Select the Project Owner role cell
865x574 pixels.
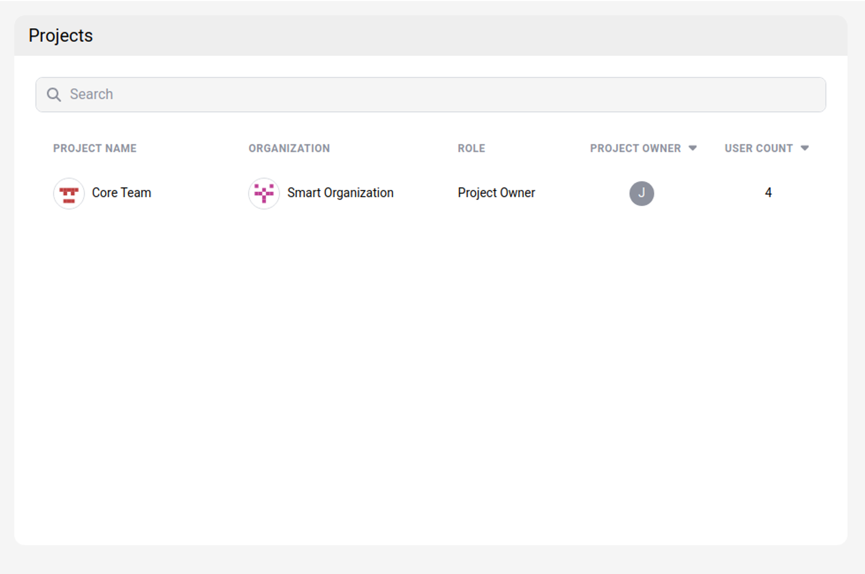coord(496,192)
